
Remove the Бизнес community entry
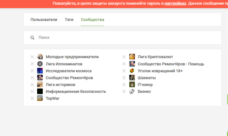[124, 92]
